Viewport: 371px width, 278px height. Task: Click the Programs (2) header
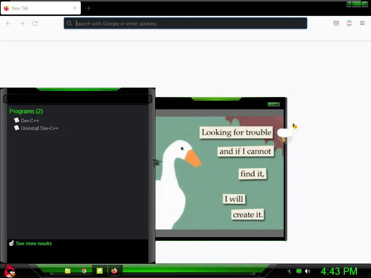click(x=26, y=111)
